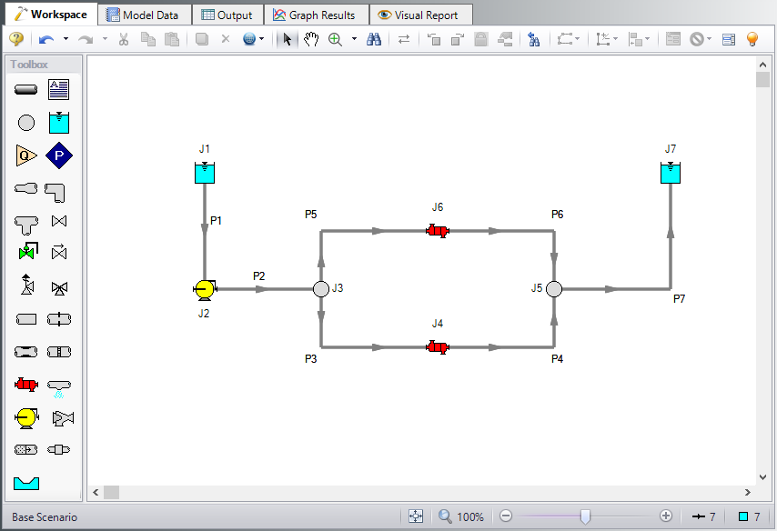777x531 pixels.
Task: Click the Undo arrow icon
Action: (x=46, y=39)
